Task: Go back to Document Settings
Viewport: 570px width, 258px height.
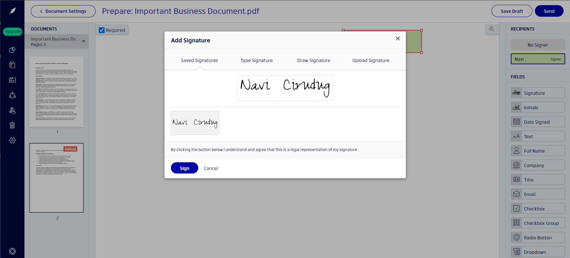Action: [x=63, y=11]
